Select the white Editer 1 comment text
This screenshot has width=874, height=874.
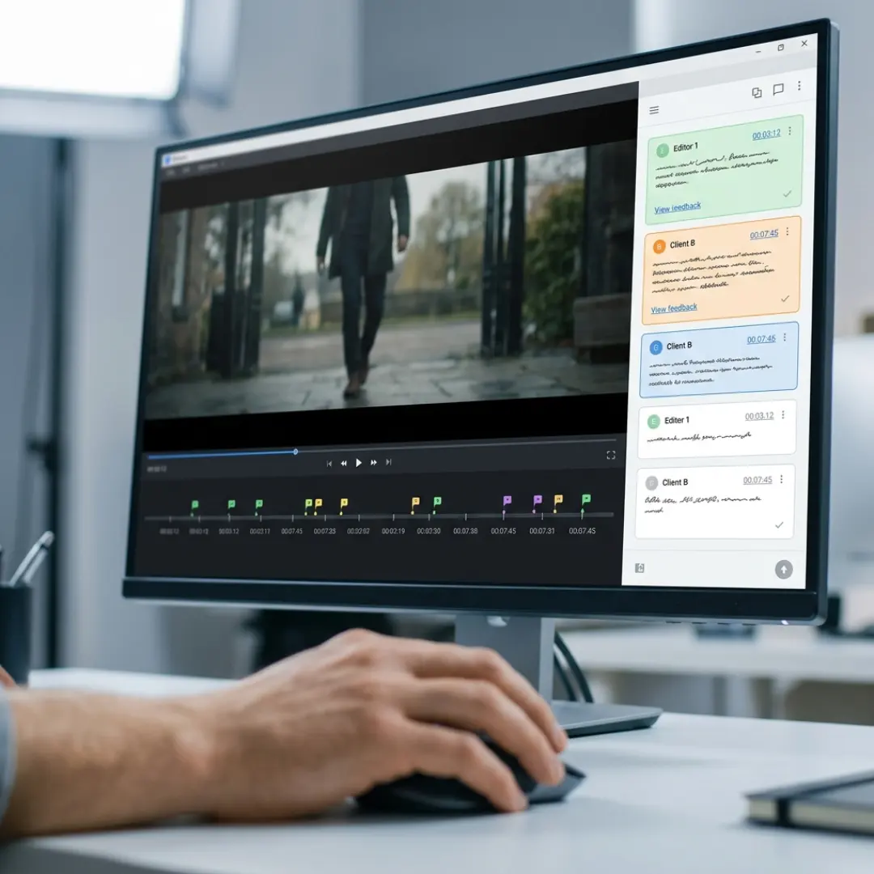point(699,438)
